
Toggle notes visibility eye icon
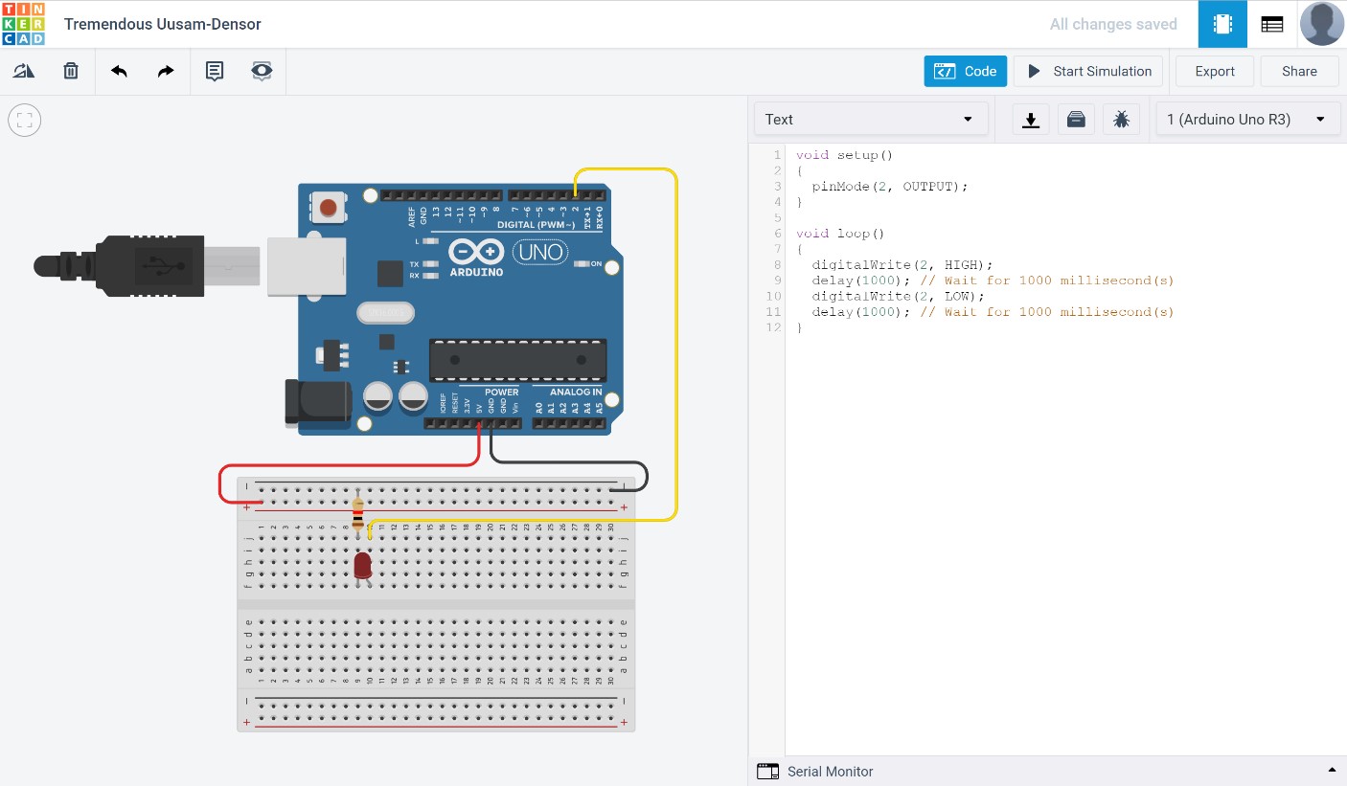point(262,71)
